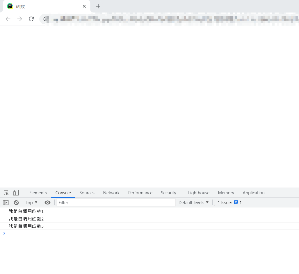Screen dimensions: 299x274
Task: Open the 1 Issue button
Action: coord(229,202)
